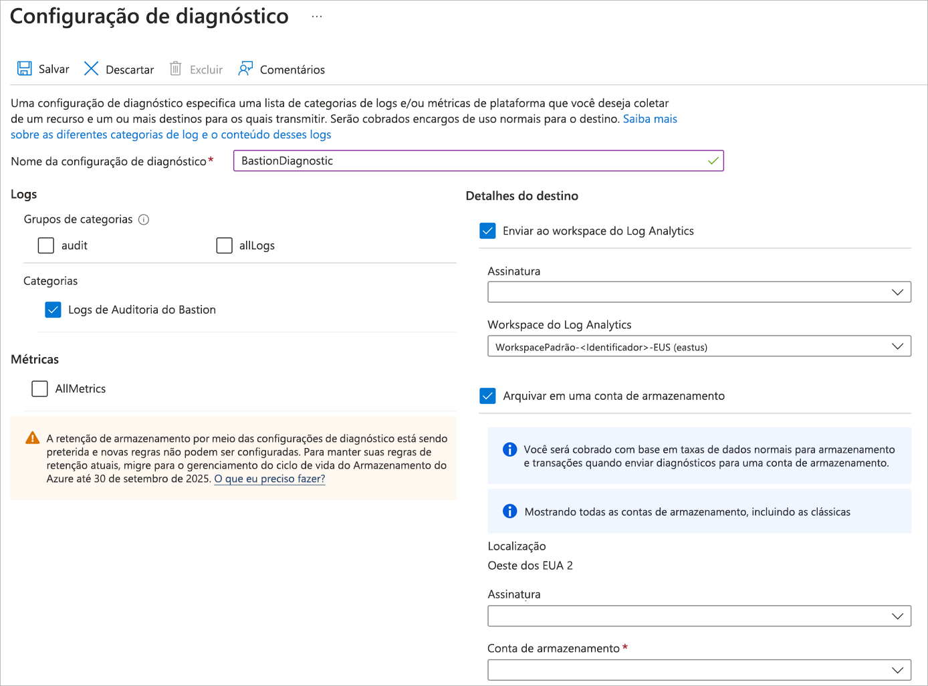Open the Conta de armazenamento dropdown
The width and height of the screenshot is (928, 686).
tap(699, 670)
